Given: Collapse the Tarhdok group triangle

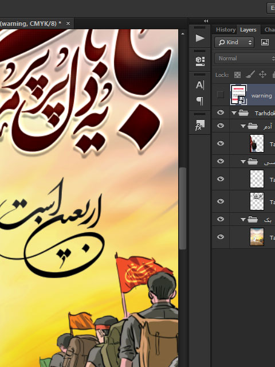Looking at the screenshot, I should (x=234, y=113).
